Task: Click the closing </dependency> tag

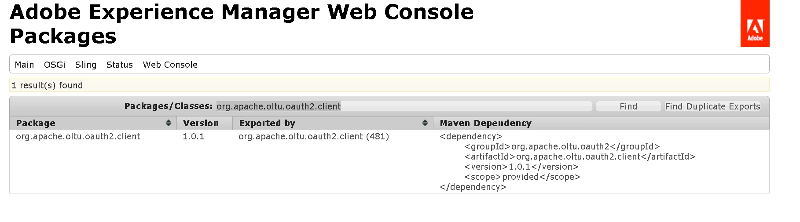Action: [473, 187]
